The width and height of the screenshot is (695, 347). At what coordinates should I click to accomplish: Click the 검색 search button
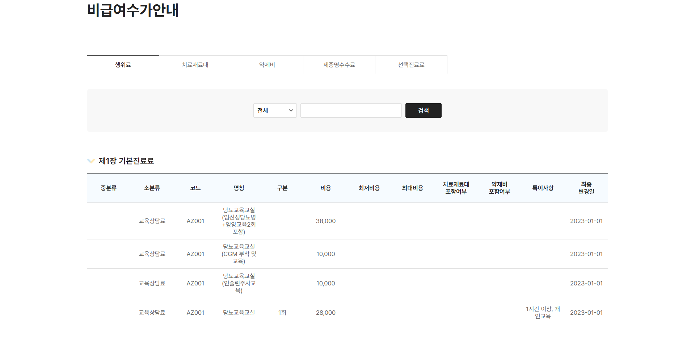(x=423, y=110)
